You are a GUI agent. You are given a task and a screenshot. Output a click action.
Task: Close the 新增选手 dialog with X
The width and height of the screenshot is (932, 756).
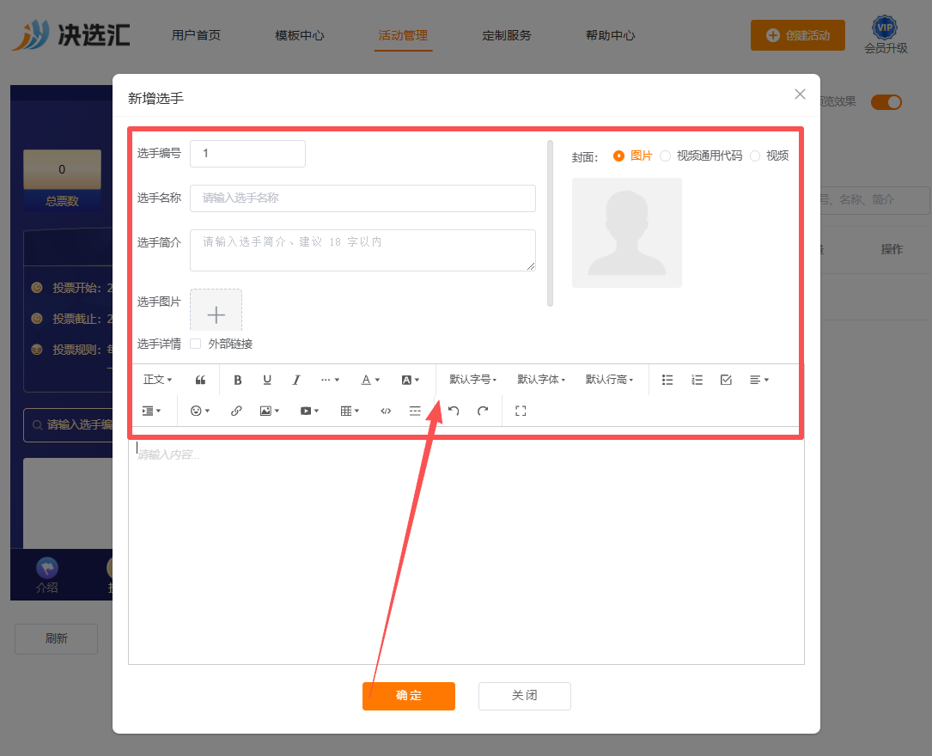point(800,94)
